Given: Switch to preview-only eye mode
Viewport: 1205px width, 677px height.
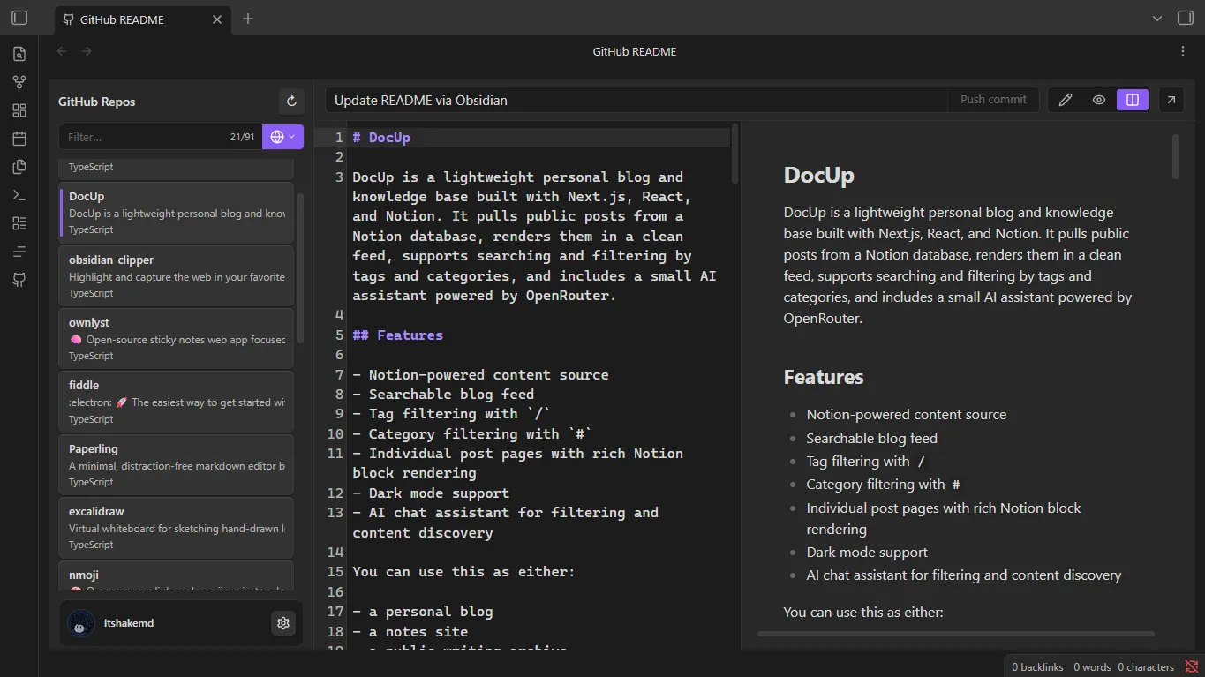Looking at the screenshot, I should pos(1099,100).
